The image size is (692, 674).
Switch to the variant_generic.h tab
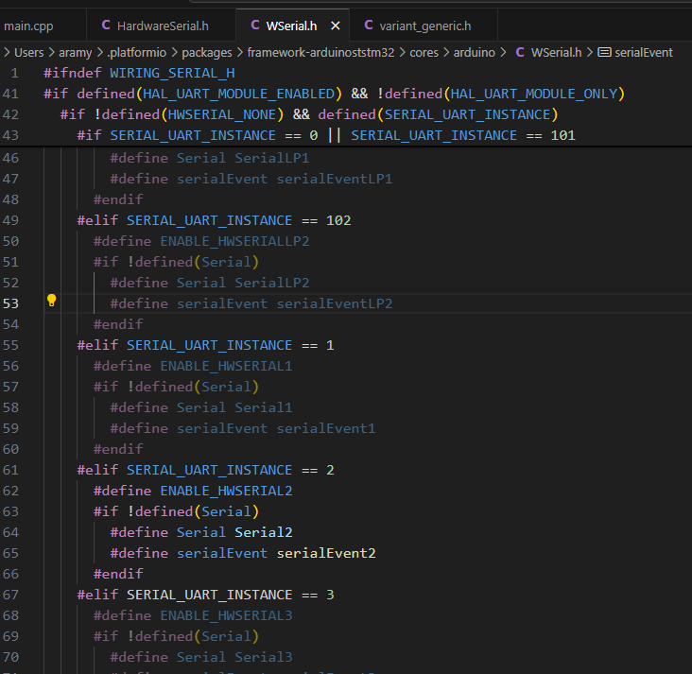424,26
